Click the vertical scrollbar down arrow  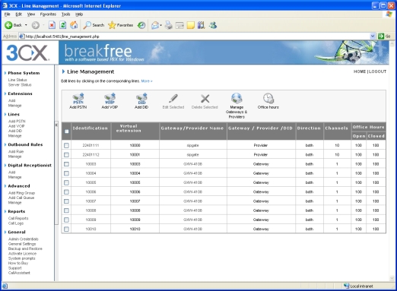click(x=392, y=278)
